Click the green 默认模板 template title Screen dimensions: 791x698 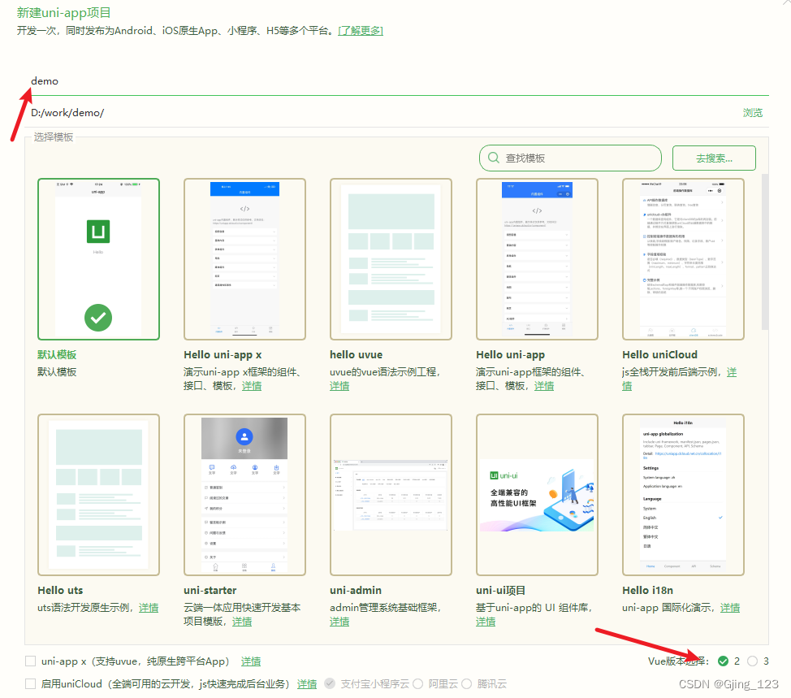click(x=57, y=355)
